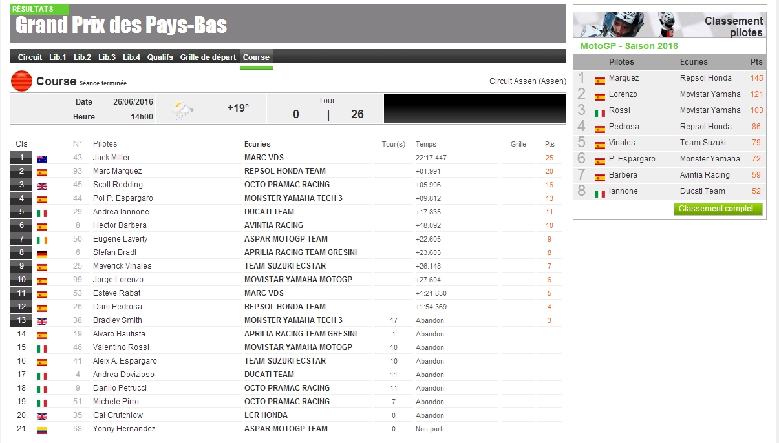Click the red session status circle
The image size is (779, 443).
coord(22,81)
